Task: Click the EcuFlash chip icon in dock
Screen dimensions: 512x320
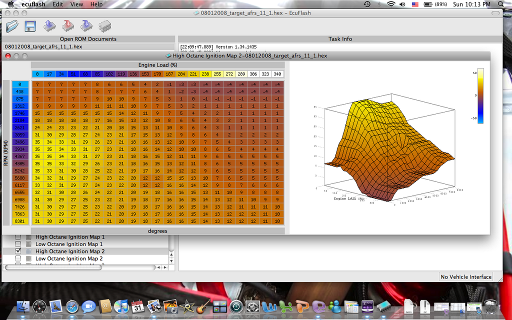Action: [x=383, y=306]
